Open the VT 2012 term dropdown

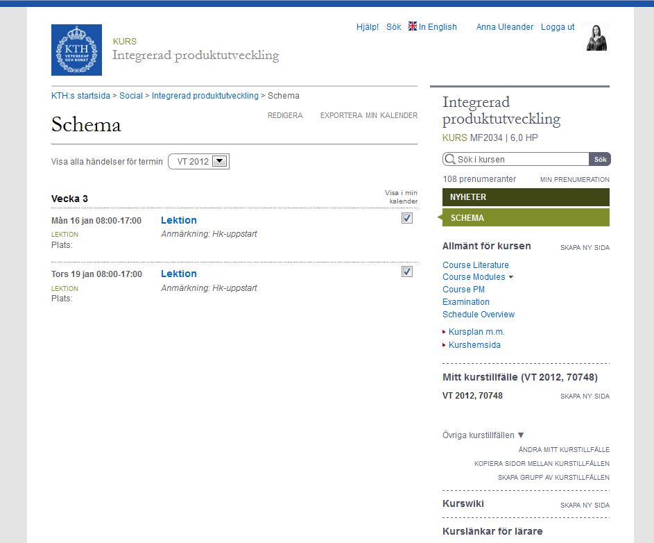219,162
